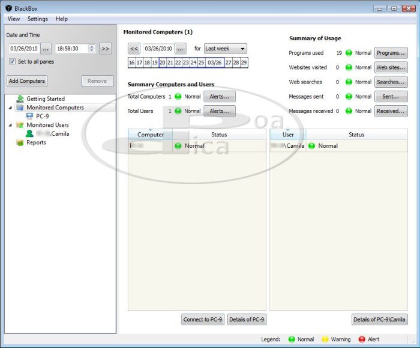Open the Web sites usage details
The image size is (420, 348).
(x=391, y=67)
